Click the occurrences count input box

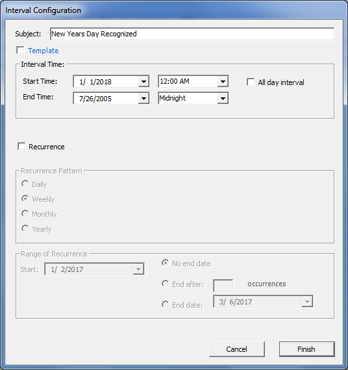coord(223,286)
